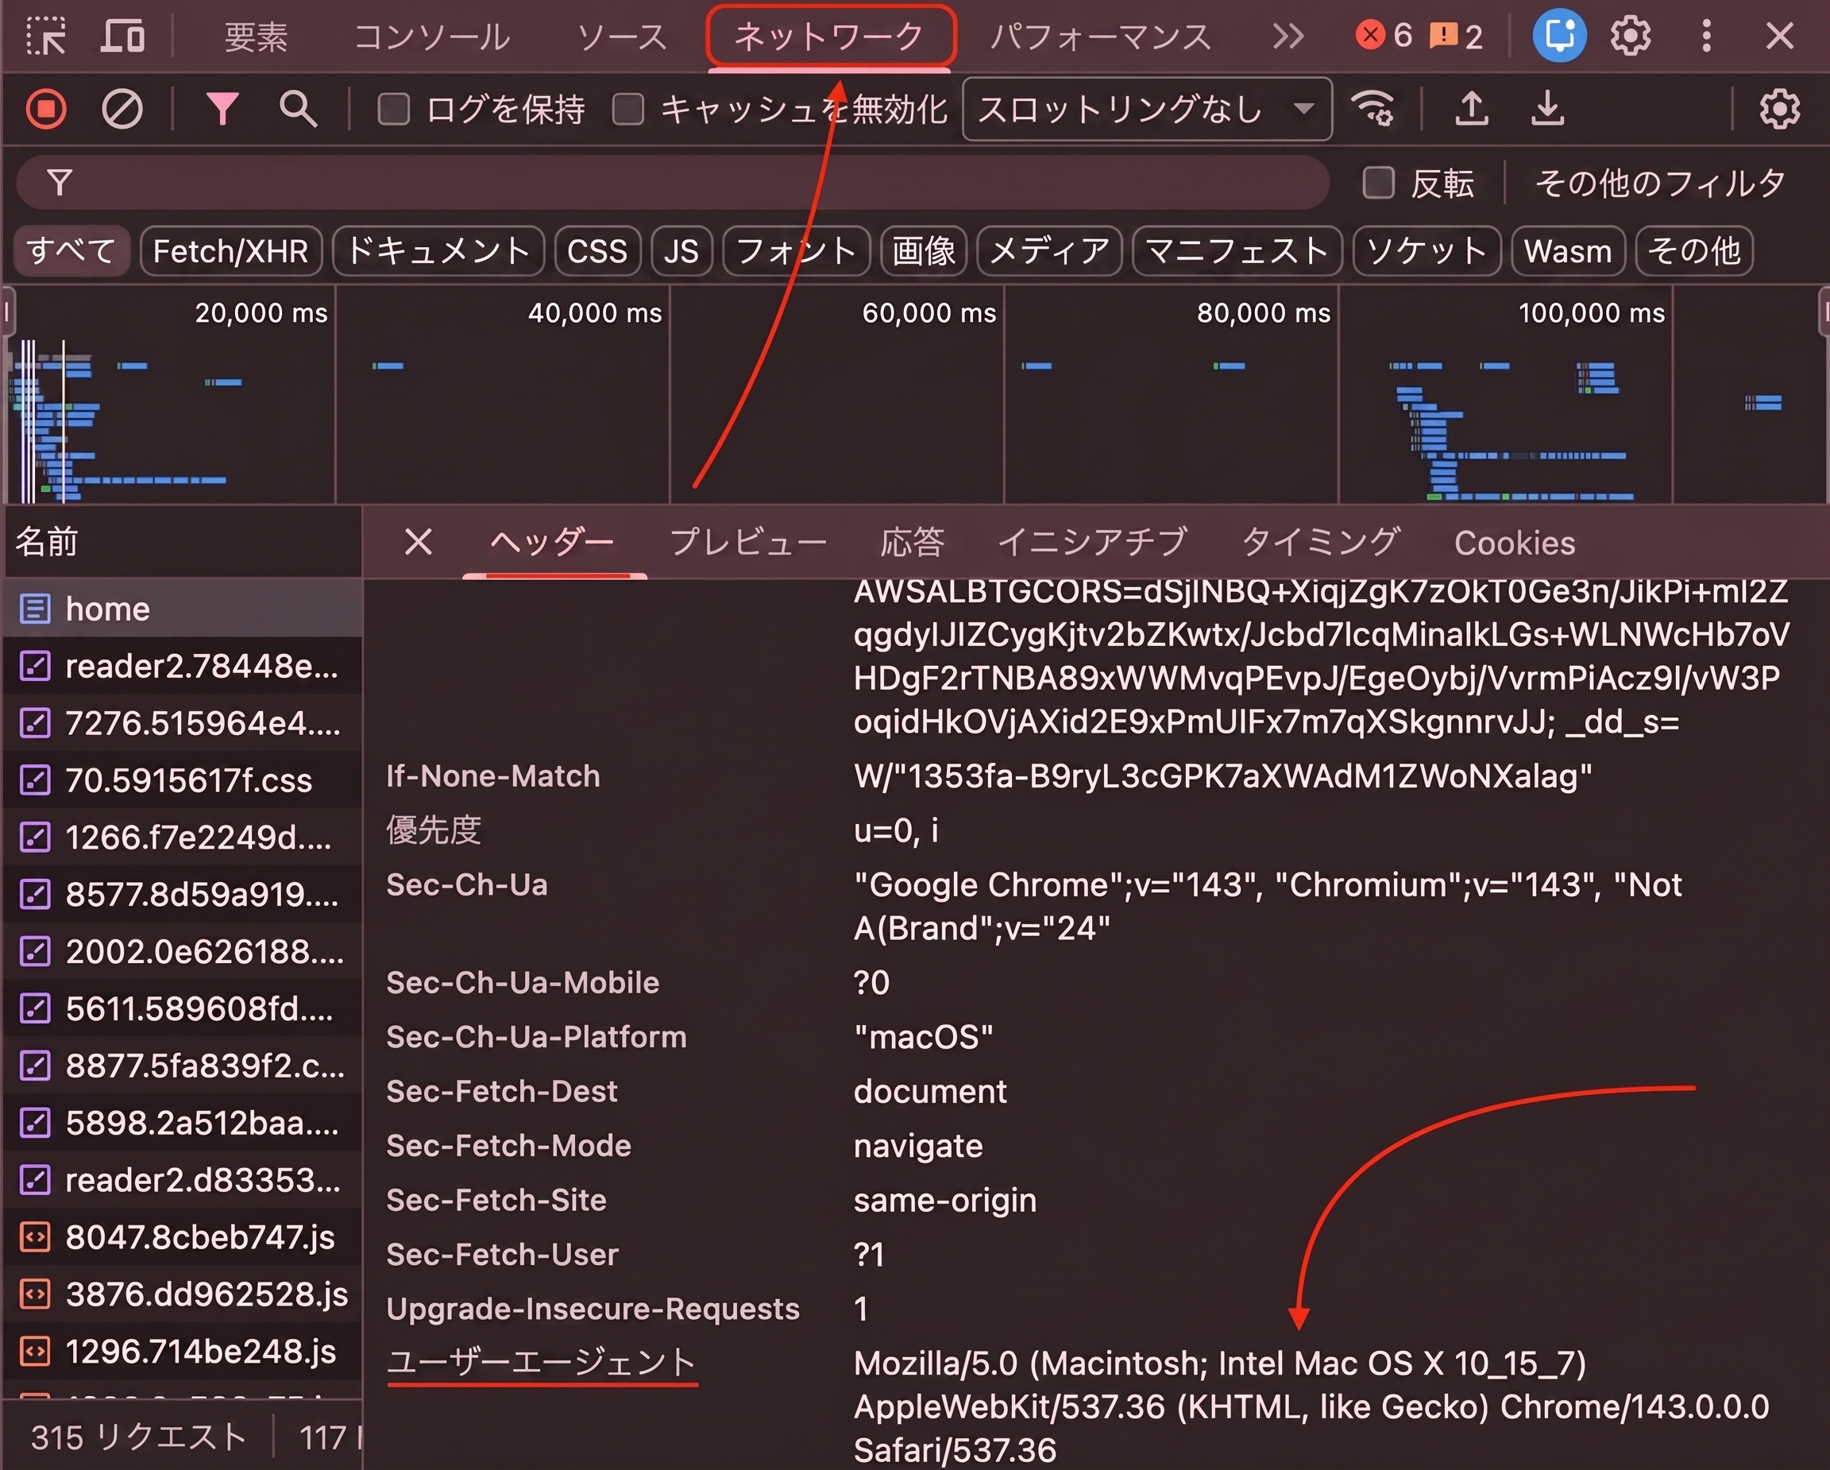
Task: Switch to the 要素 tab
Action: (x=257, y=37)
